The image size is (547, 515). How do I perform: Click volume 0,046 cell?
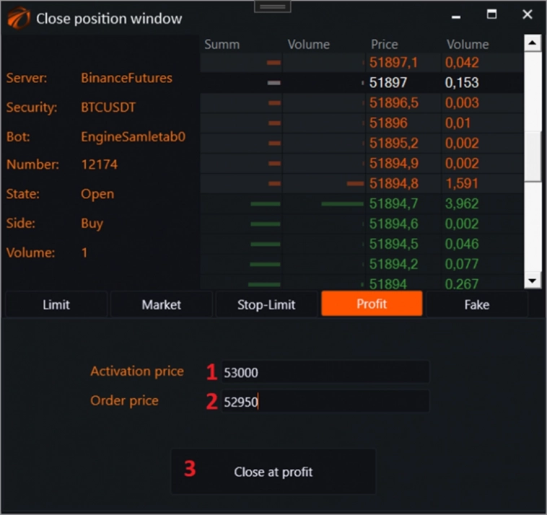point(462,244)
